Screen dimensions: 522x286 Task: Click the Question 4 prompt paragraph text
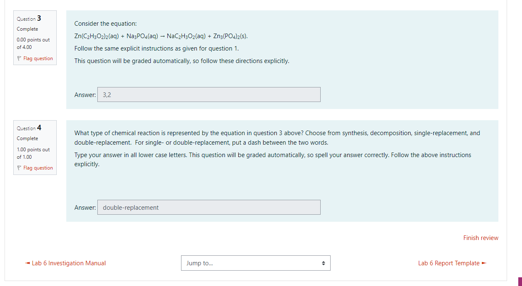[x=277, y=138]
